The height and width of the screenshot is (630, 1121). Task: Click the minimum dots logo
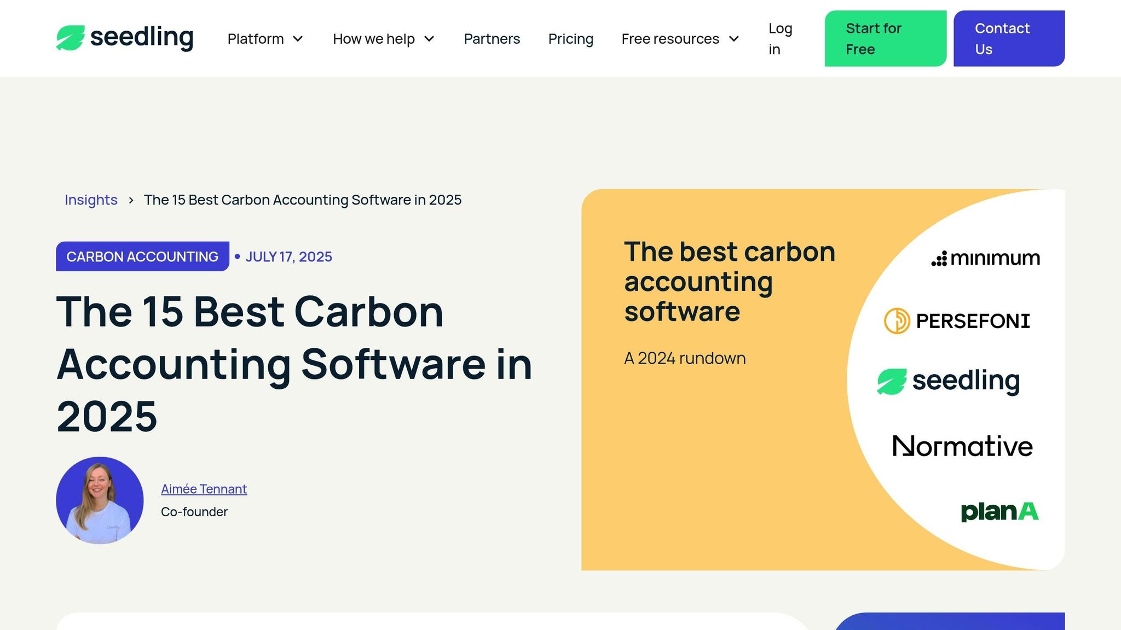[939, 259]
